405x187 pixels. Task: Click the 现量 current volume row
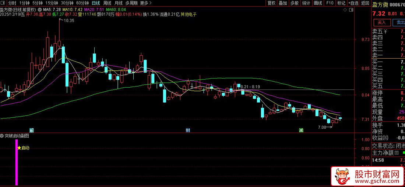tap(388, 112)
